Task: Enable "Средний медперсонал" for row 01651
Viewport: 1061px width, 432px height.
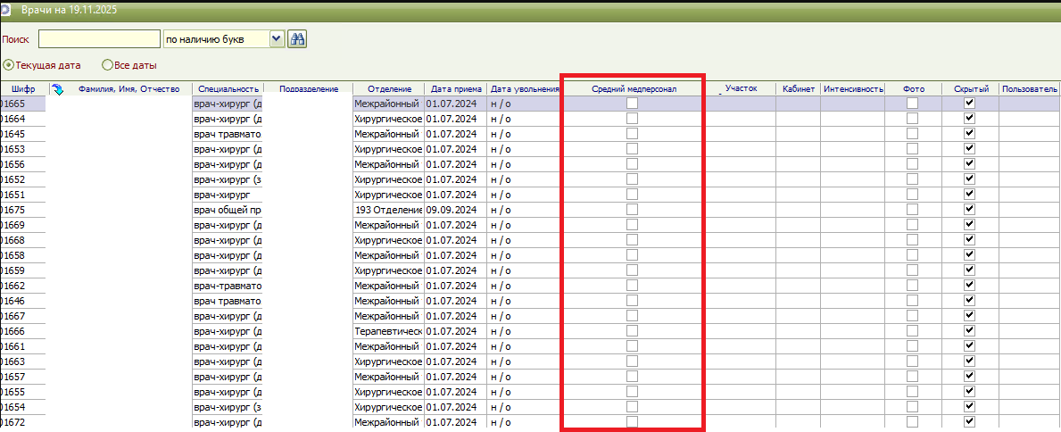Action: (x=632, y=195)
